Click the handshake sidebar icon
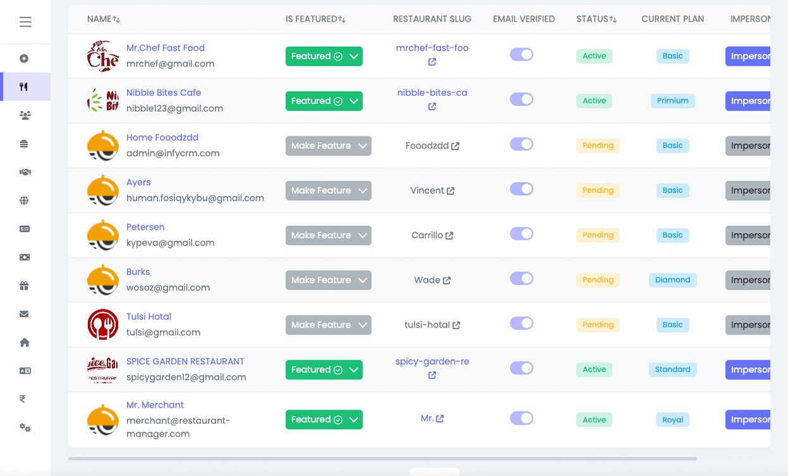This screenshot has height=476, width=788. (25, 172)
